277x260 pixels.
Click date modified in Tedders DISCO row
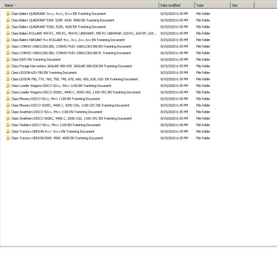174,125
